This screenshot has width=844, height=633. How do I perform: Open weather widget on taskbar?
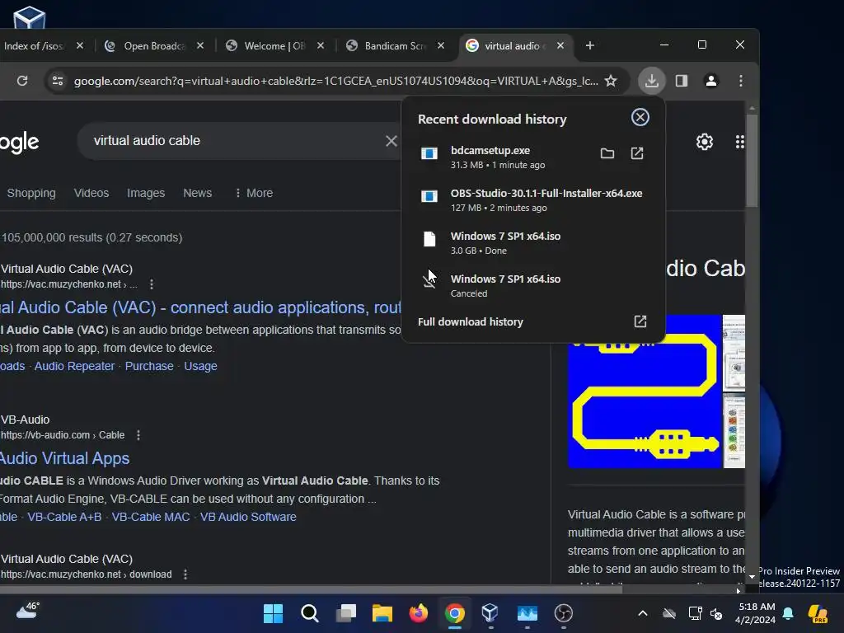point(27,611)
